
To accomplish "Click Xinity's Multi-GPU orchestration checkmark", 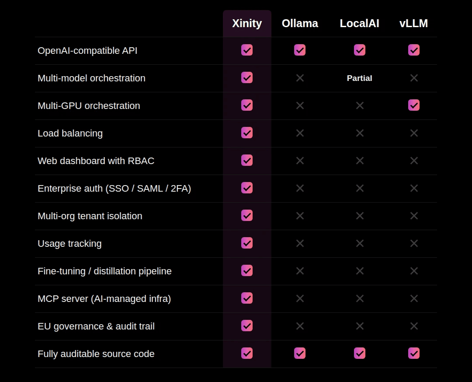I will coord(247,105).
